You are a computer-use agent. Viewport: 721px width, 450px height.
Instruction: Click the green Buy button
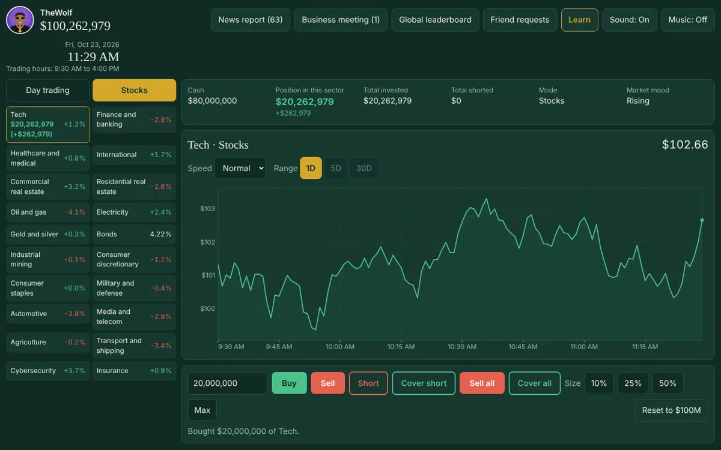(x=289, y=383)
